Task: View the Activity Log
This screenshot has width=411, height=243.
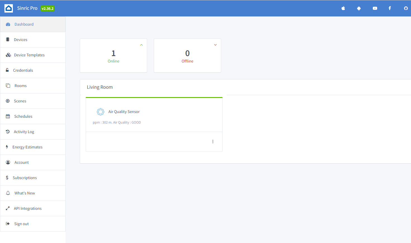Action: pyautogui.click(x=24, y=132)
